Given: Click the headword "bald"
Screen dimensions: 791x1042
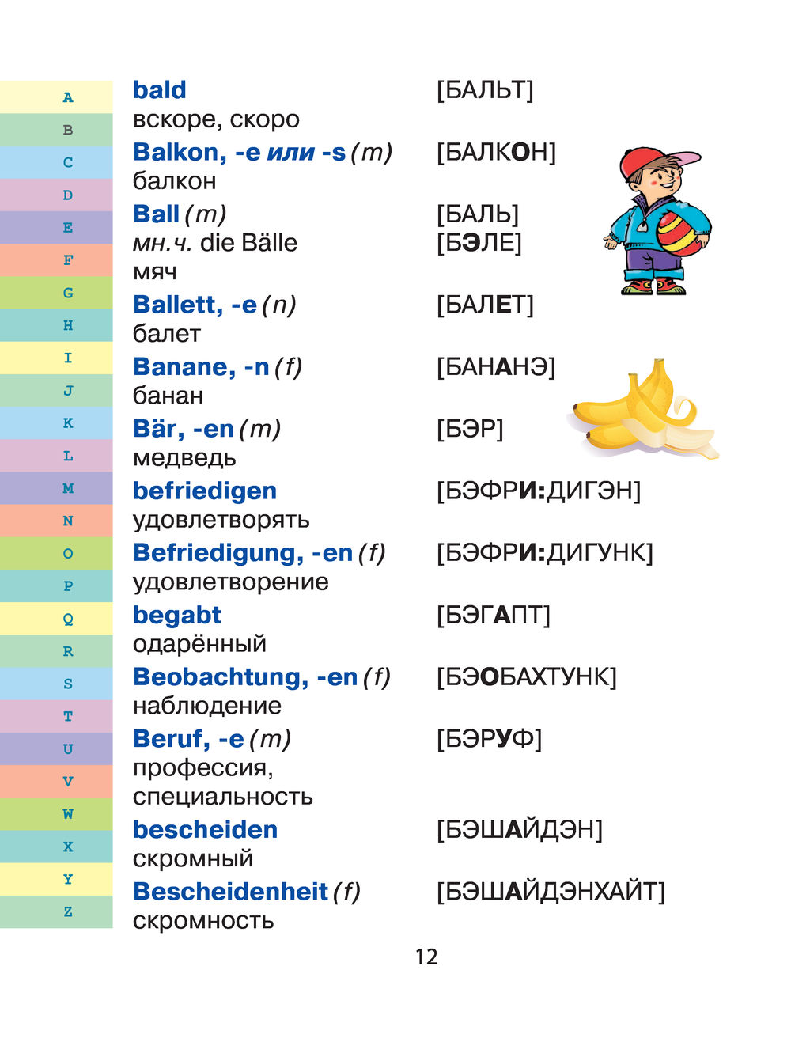Looking at the screenshot, I should pyautogui.click(x=159, y=90).
